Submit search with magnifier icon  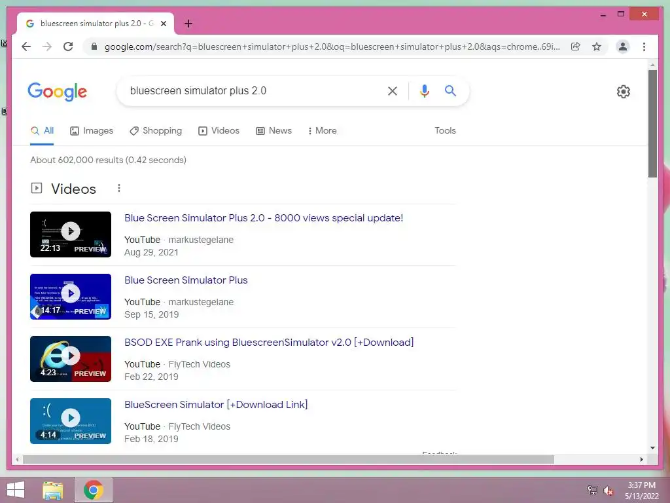point(450,90)
